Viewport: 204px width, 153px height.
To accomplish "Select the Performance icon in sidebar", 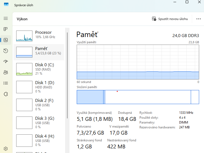I will click(6, 40).
